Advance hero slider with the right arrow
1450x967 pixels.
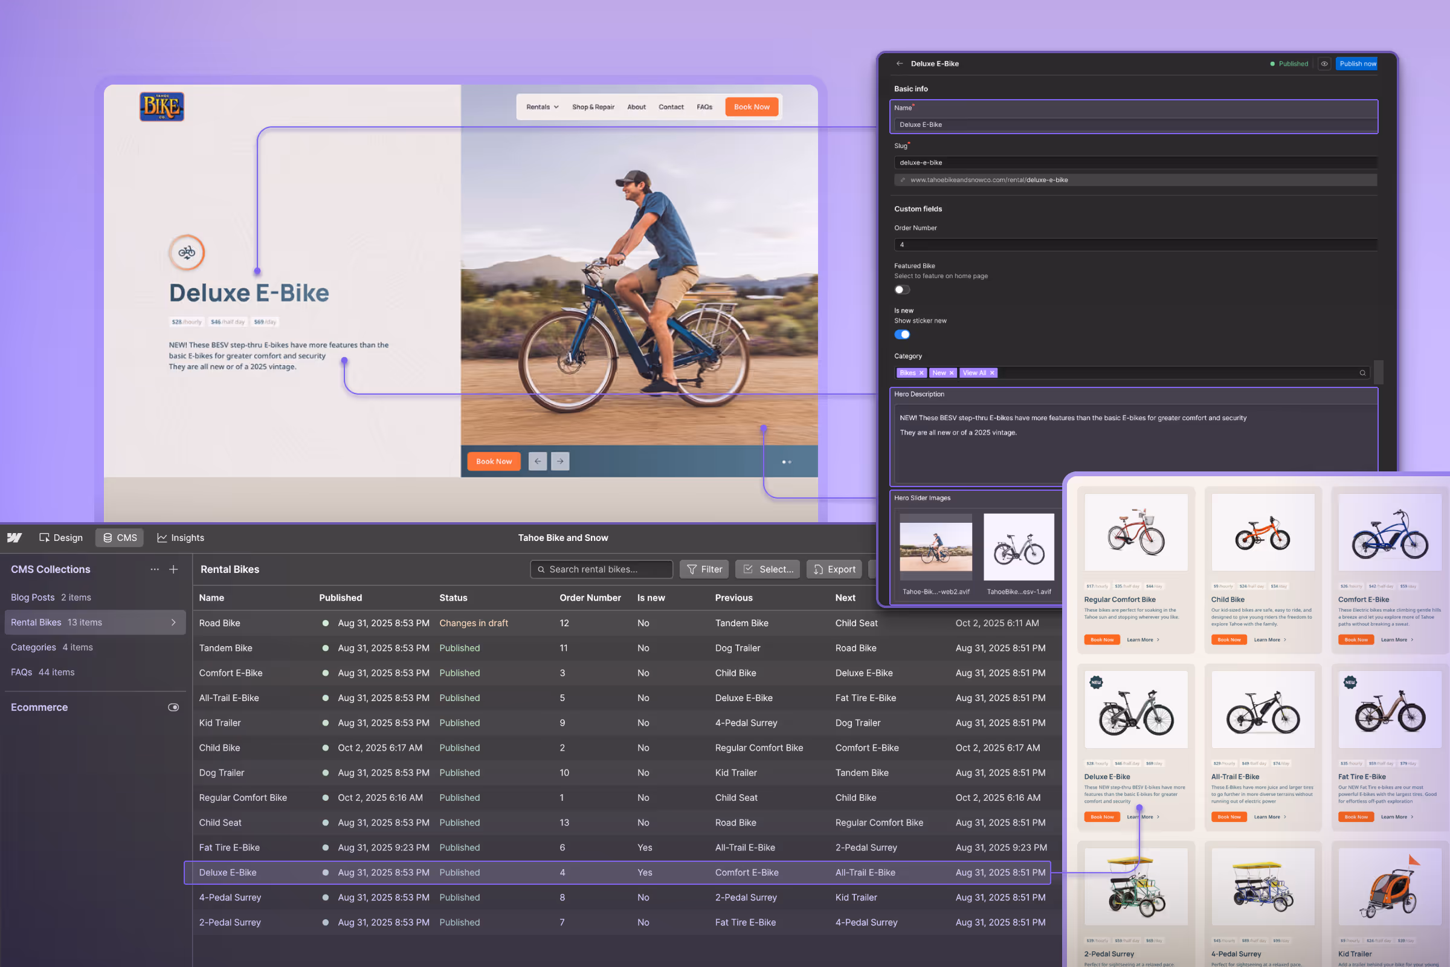click(x=560, y=461)
